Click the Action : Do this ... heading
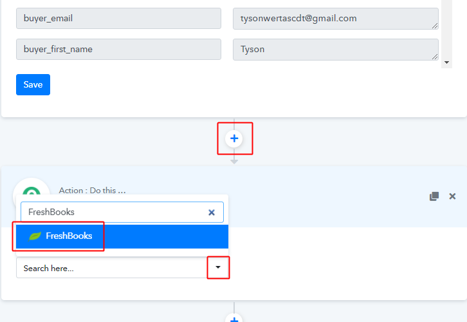This screenshot has width=467, height=322. (93, 191)
